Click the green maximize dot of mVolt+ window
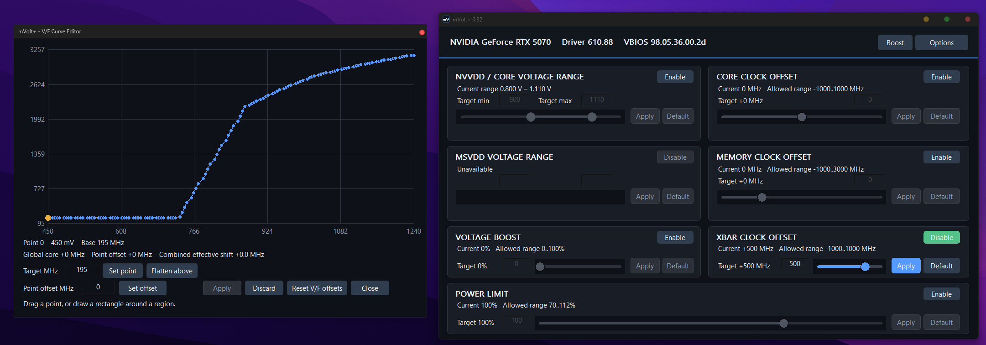The height and width of the screenshot is (345, 986). click(x=947, y=19)
